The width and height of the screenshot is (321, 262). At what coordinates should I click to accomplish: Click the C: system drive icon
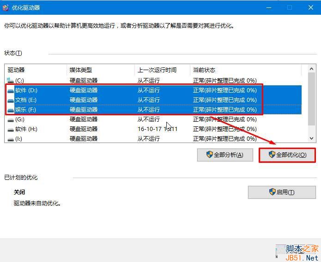pos(10,80)
